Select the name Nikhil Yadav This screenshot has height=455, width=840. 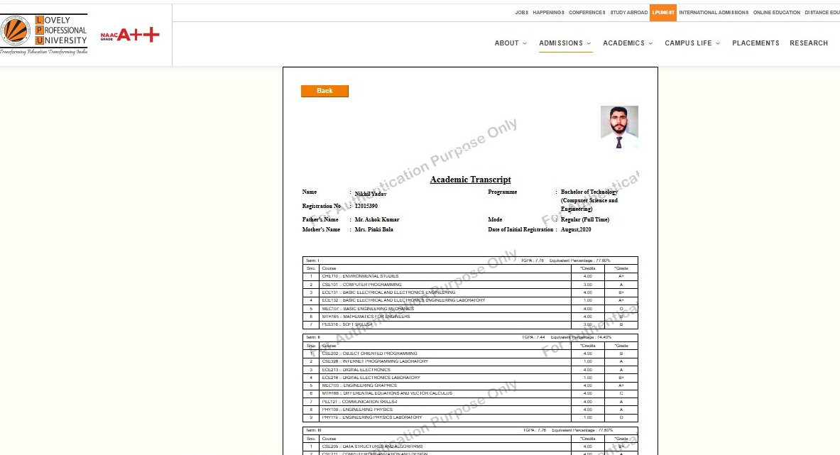click(370, 194)
